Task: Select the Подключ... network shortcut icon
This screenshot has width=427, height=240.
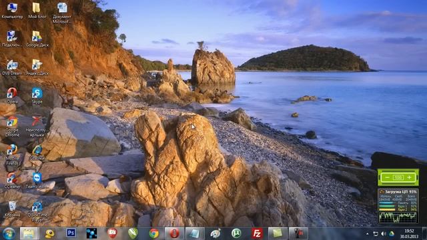Action: pos(12,39)
